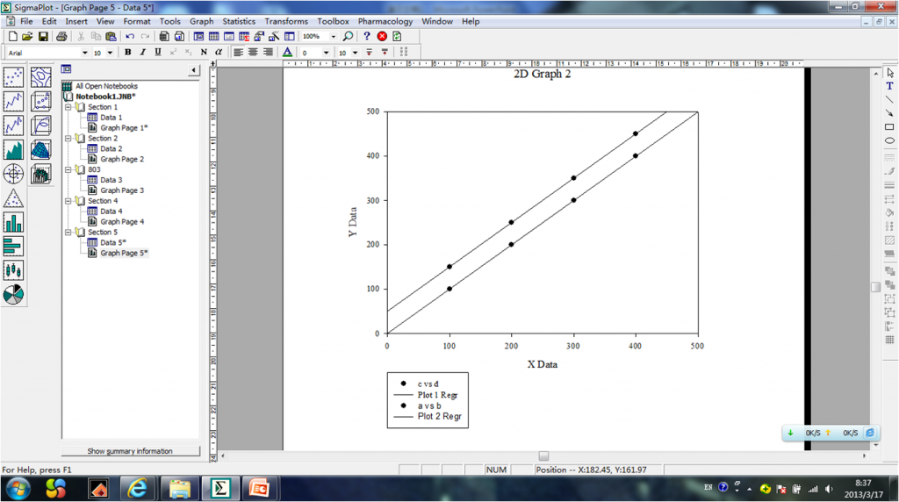Collapse Section 1 in notebook tree
The image size is (899, 502).
[68, 107]
